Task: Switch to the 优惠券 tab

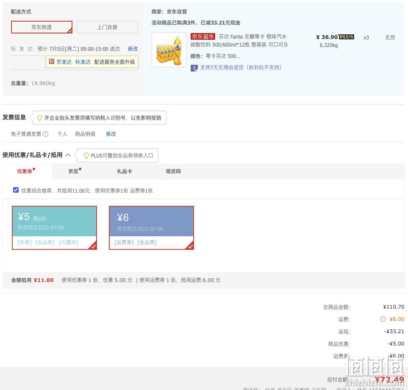Action: (x=27, y=171)
